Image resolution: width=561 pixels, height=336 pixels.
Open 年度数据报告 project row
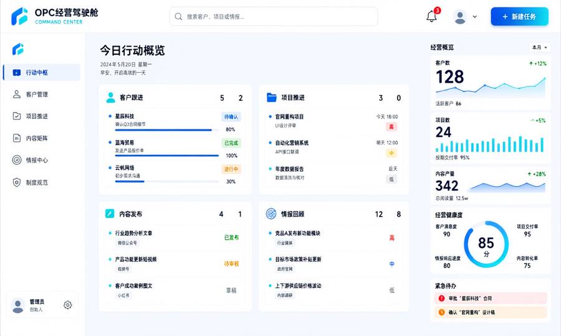coord(335,174)
